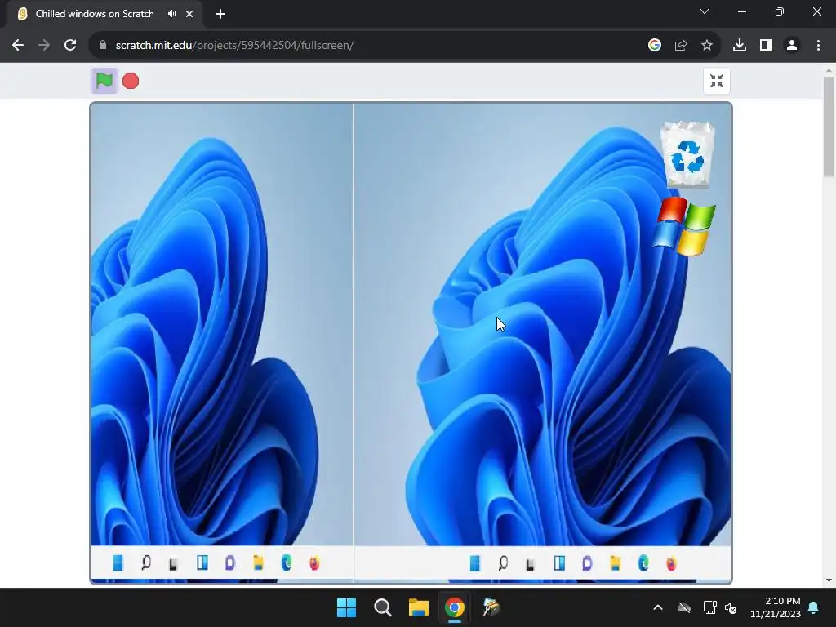This screenshot has height=627, width=836.
Task: Click Edge icon in pane with Recycle Bin
Action: [643, 563]
